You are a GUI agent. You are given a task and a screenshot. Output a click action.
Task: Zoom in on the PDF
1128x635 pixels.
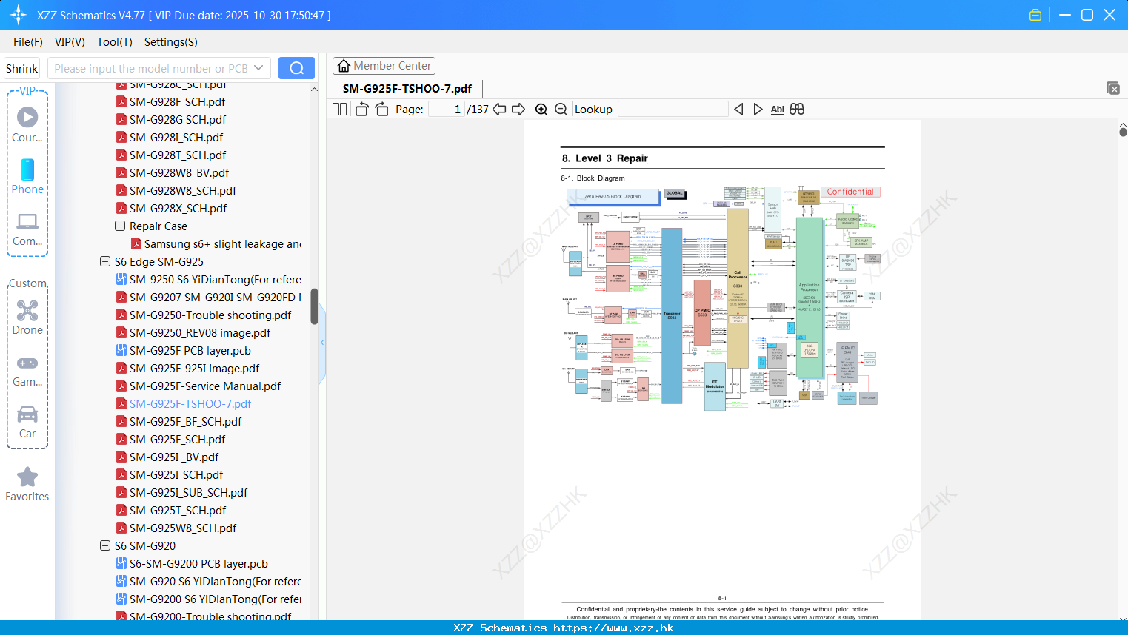coord(541,110)
